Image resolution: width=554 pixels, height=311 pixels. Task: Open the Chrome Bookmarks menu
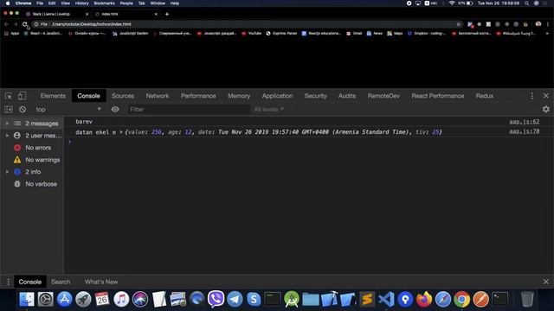point(104,3)
